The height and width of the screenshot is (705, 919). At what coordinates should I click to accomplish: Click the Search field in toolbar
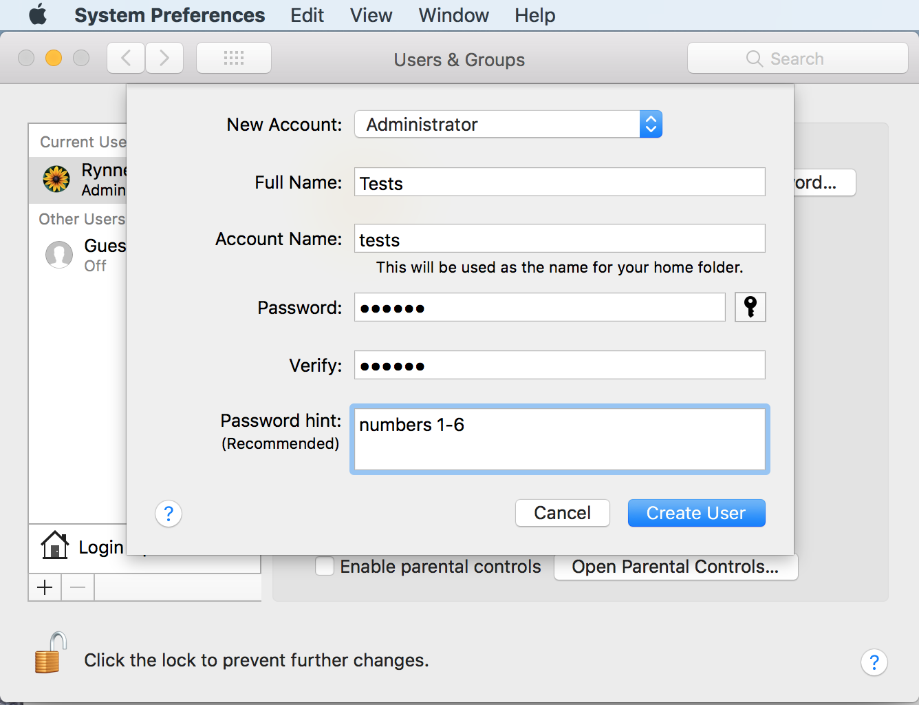797,59
